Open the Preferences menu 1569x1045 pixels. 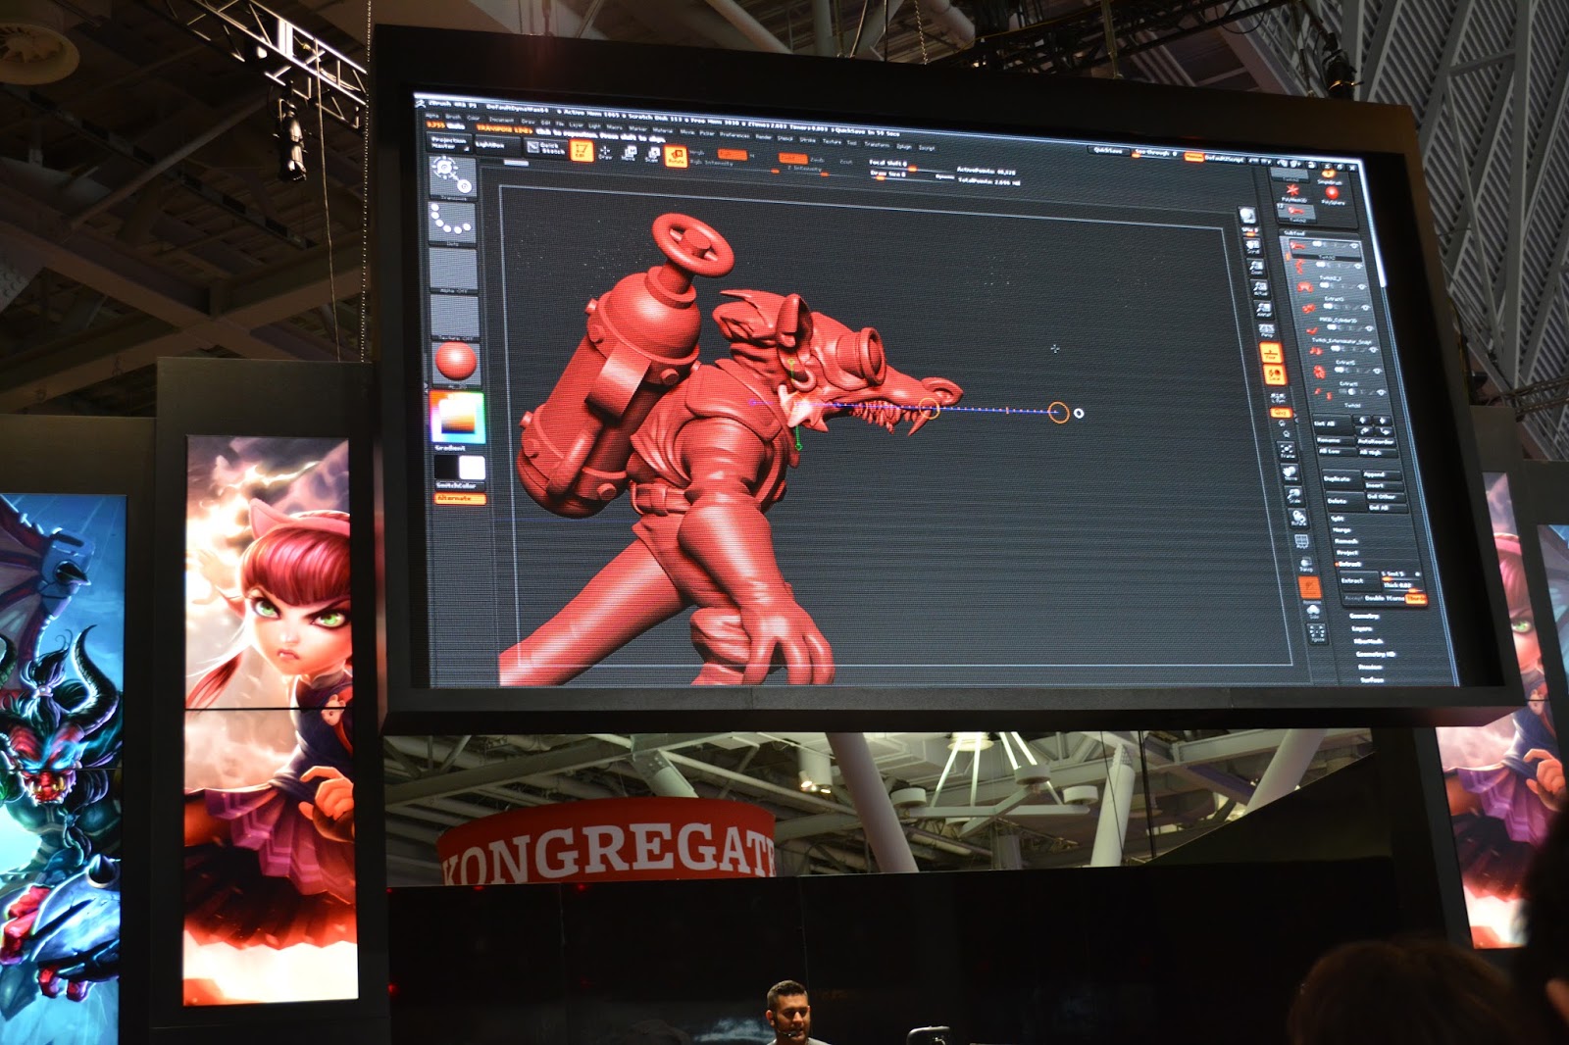tap(734, 134)
